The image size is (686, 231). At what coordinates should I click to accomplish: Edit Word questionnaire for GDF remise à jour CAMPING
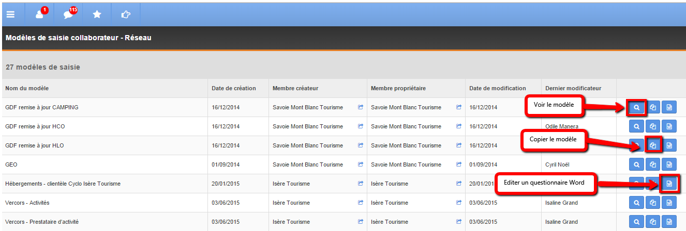(x=669, y=107)
